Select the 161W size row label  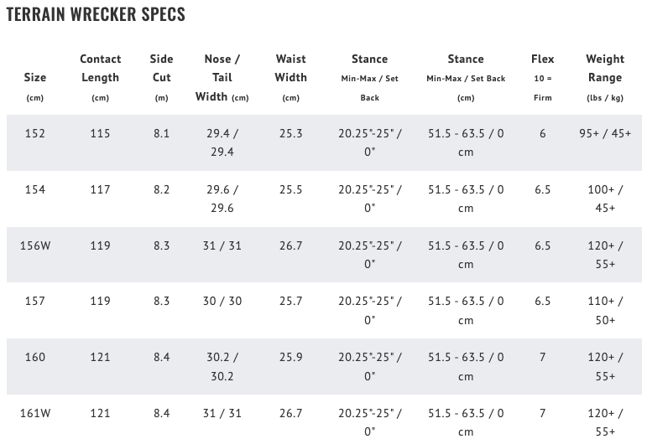point(35,413)
